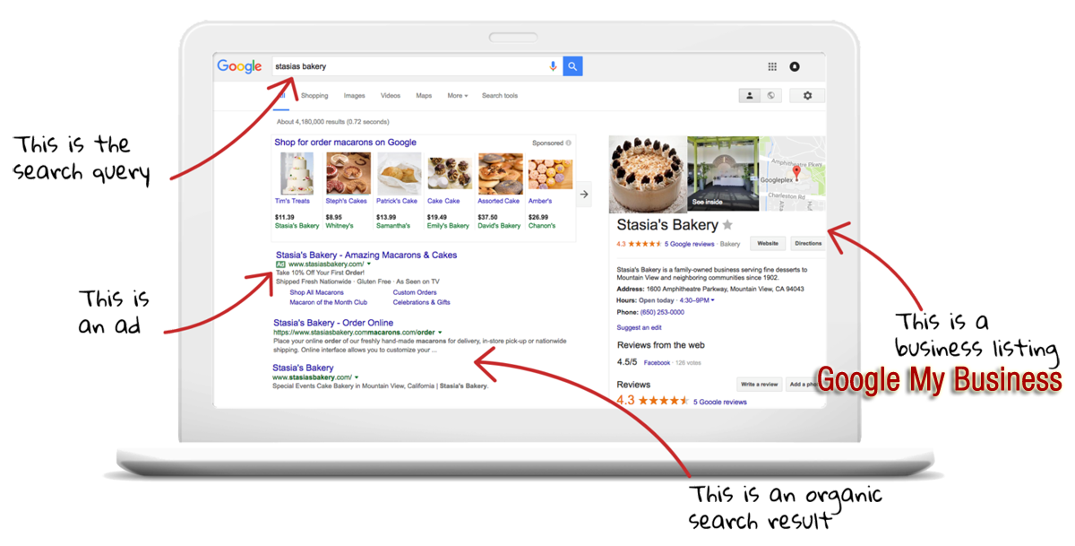The image size is (1075, 546).
Task: Toggle private results person icon
Action: 749,96
